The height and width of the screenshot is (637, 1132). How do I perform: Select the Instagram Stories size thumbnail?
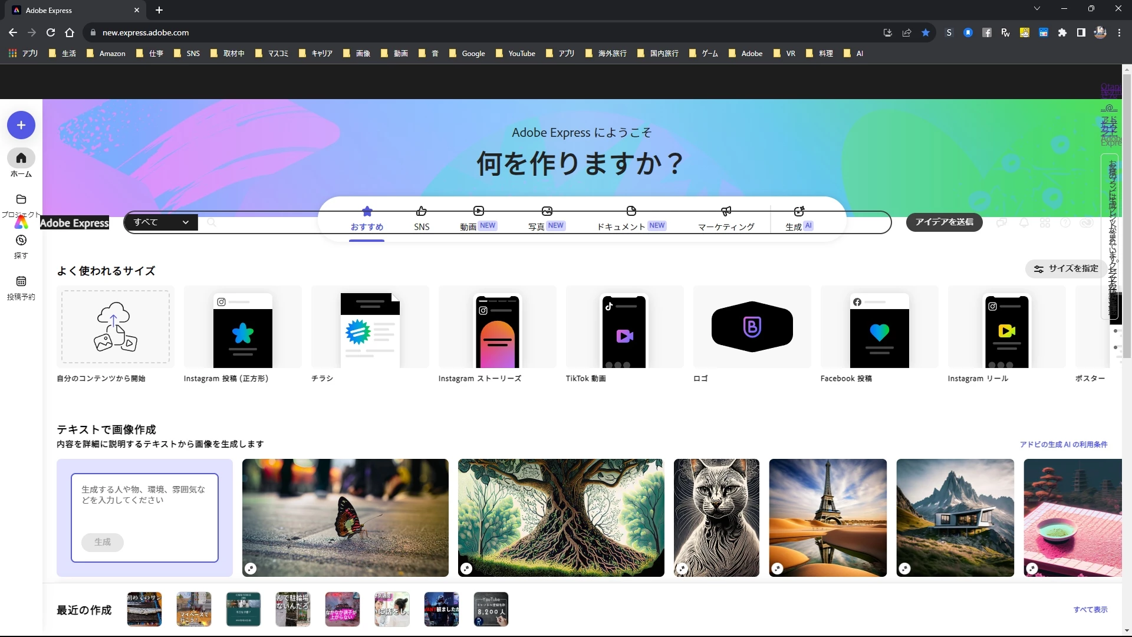(x=497, y=328)
